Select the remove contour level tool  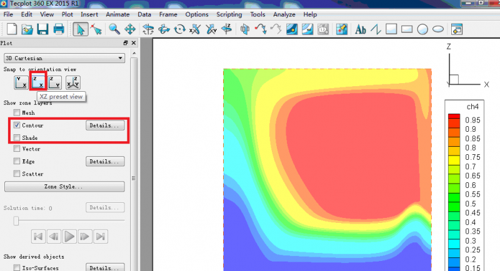pyautogui.click(x=307, y=29)
